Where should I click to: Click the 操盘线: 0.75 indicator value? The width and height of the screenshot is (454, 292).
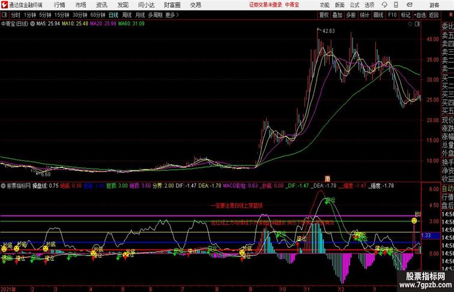click(45, 186)
